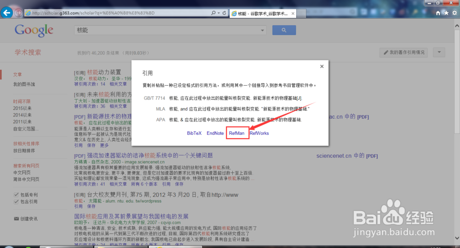Select the GB/T 7714 citation text

(236, 98)
